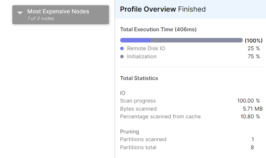The height and width of the screenshot is (158, 266).
Task: Select the Total Statistics heading
Action: point(139,78)
